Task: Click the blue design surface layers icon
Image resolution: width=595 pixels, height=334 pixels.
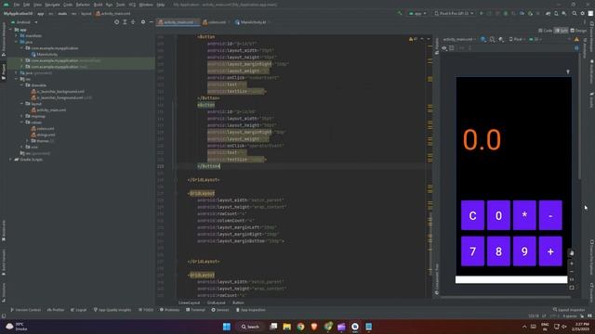Action: [x=483, y=39]
